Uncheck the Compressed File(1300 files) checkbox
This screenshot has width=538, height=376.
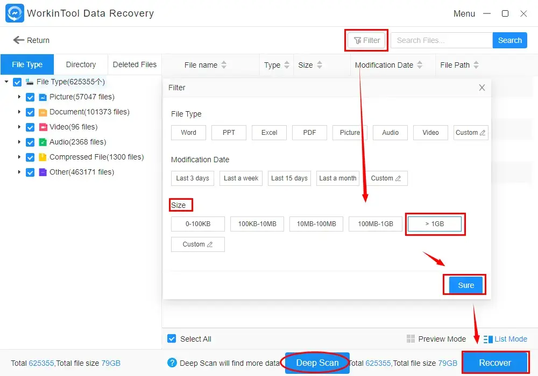tap(30, 157)
